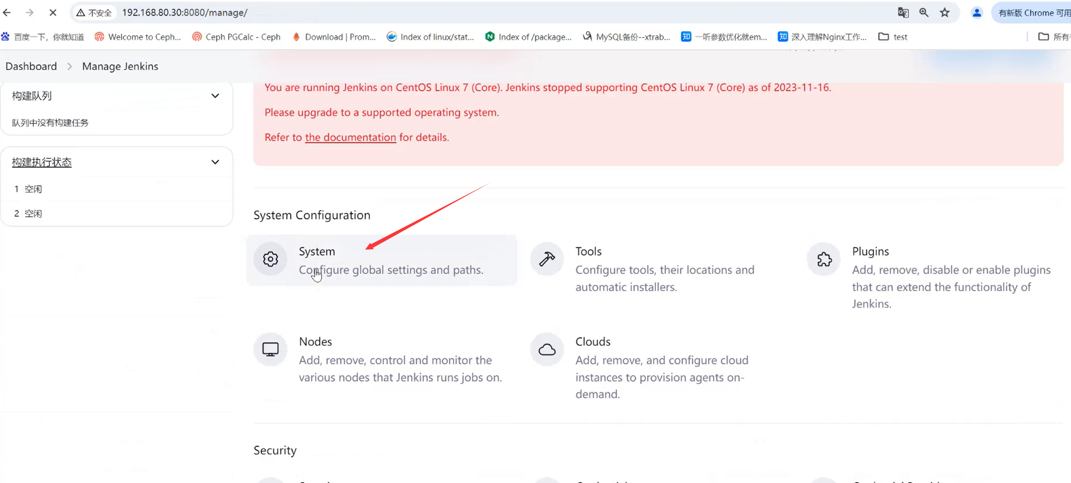Go back with the browser back arrow
The height and width of the screenshot is (483, 1071).
7,13
